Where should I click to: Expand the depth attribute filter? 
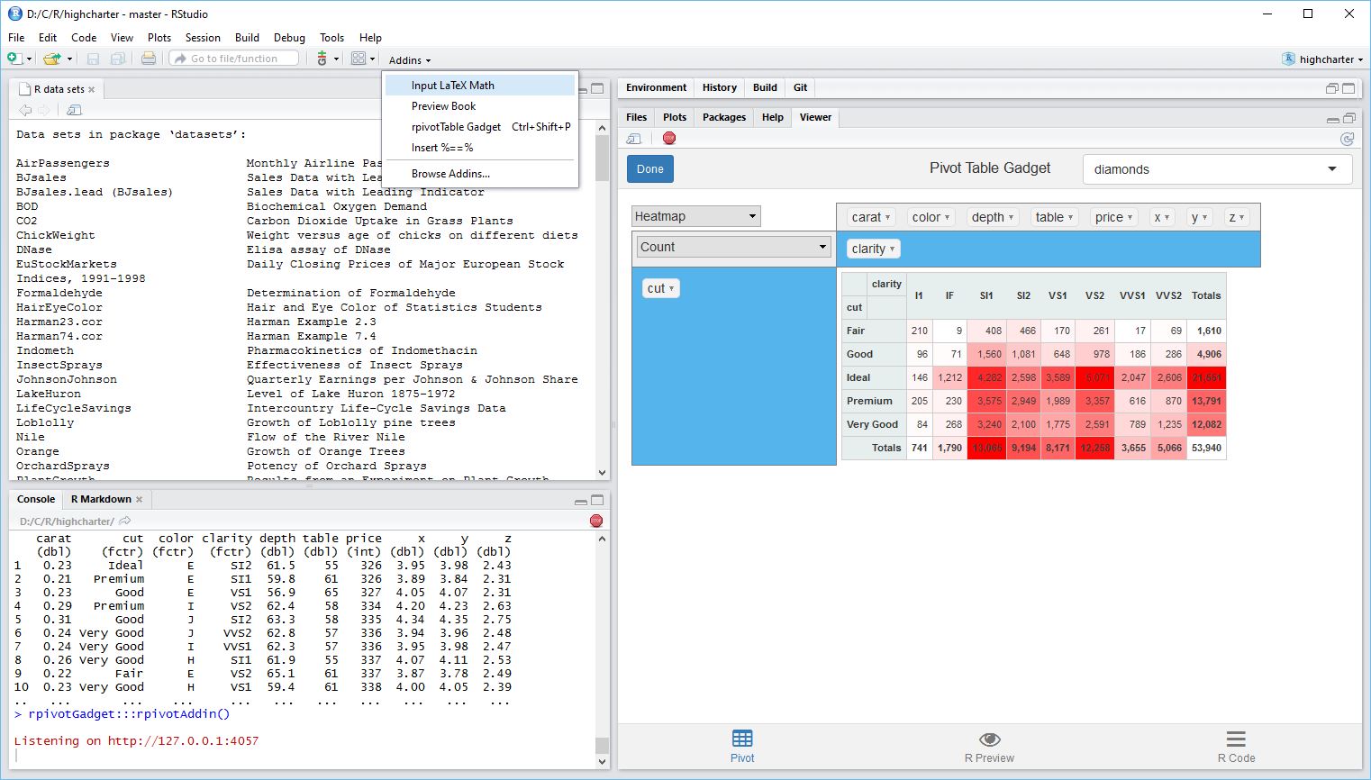pos(1011,217)
